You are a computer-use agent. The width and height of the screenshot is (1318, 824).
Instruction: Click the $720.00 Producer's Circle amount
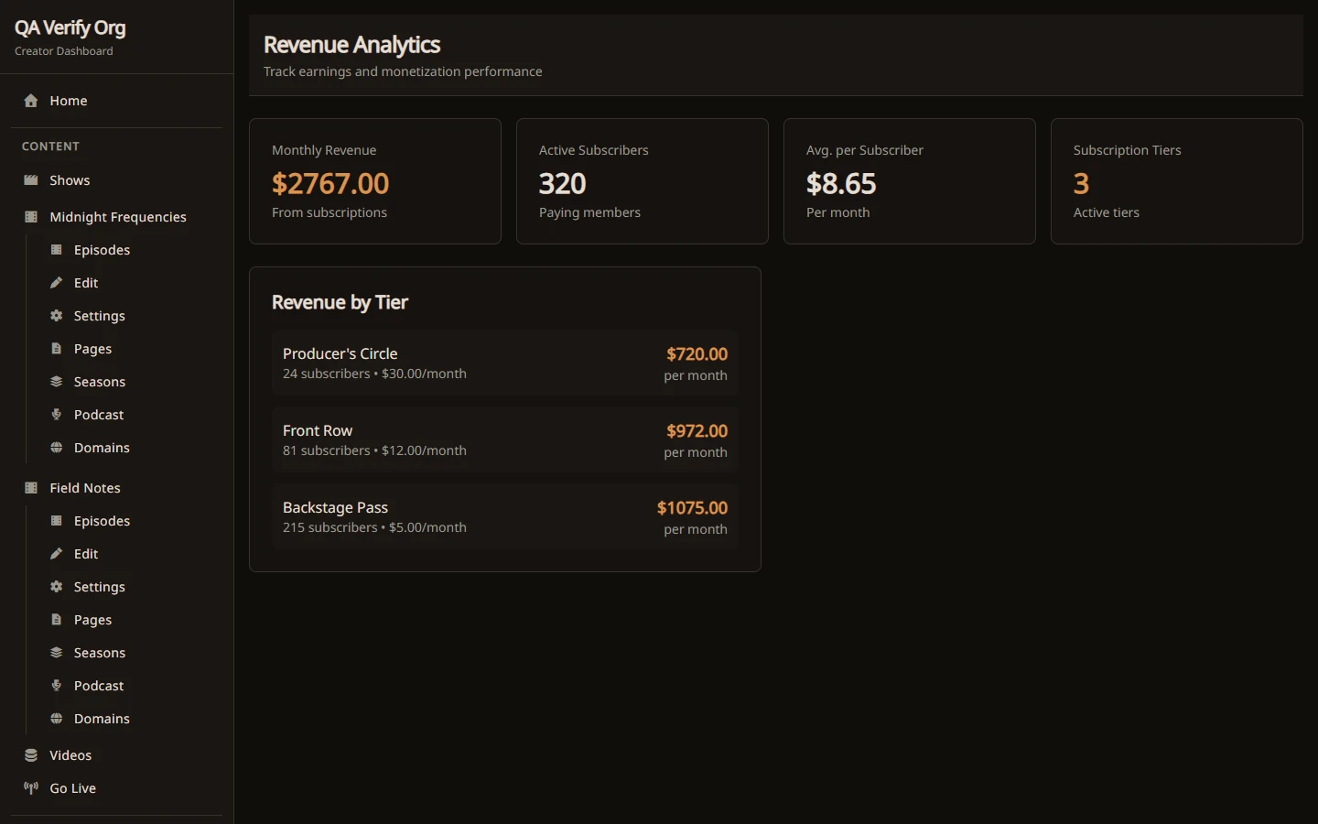click(x=697, y=354)
